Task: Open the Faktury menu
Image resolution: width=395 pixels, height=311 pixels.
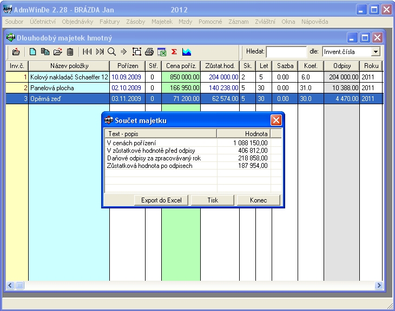Action: tap(110, 22)
